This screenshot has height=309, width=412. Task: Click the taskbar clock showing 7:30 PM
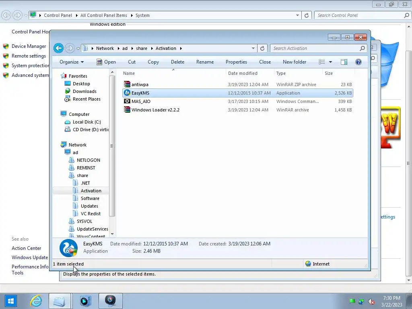coord(391,298)
